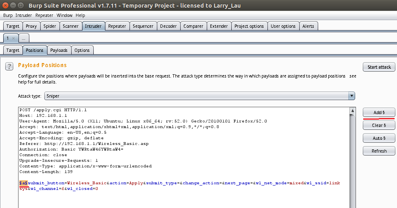Click the Sniper attack type combo box
This screenshot has height=208, width=397.
pos(200,96)
